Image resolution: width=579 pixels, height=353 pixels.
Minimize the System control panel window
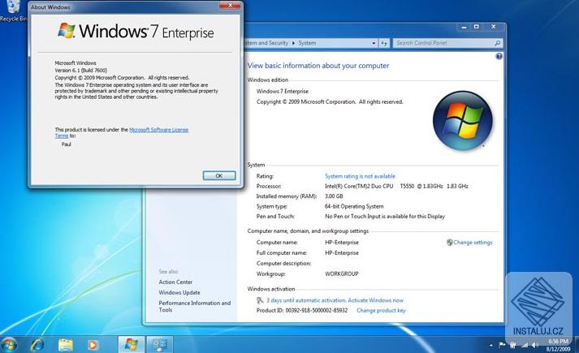click(x=464, y=27)
